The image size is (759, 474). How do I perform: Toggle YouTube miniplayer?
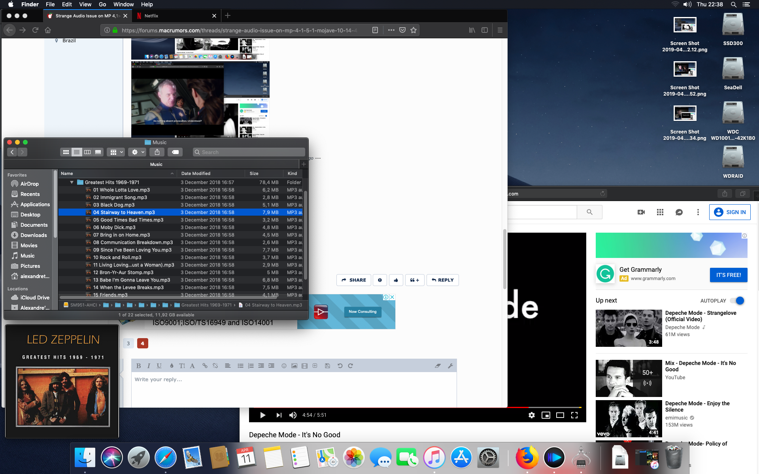point(546,415)
